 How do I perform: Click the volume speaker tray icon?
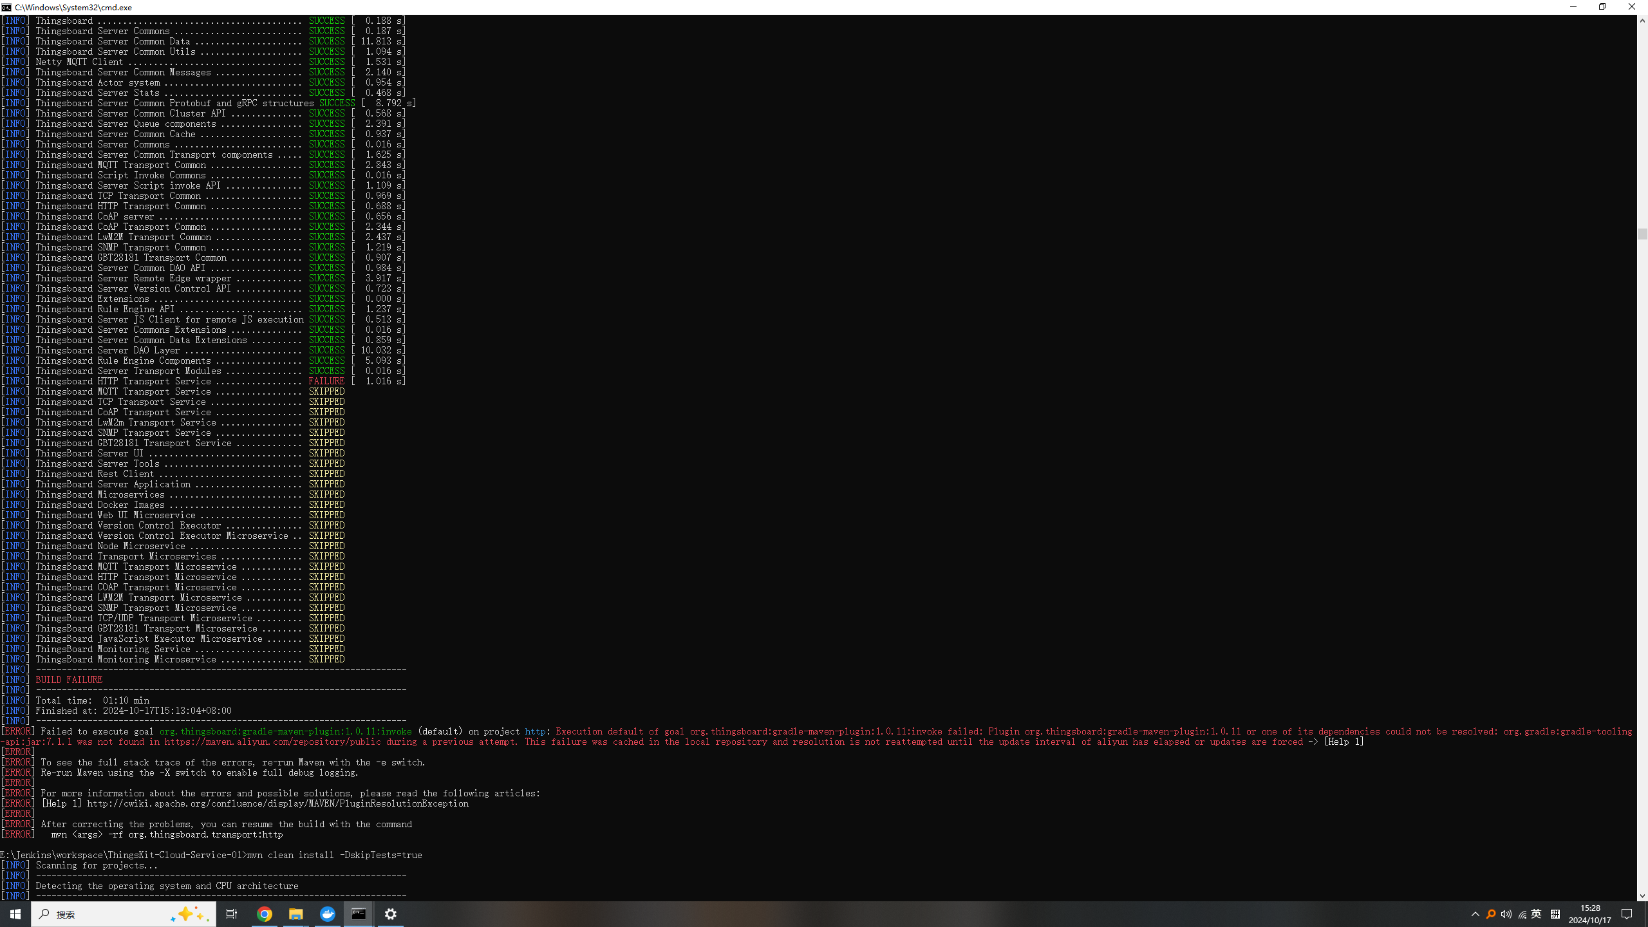(x=1506, y=914)
